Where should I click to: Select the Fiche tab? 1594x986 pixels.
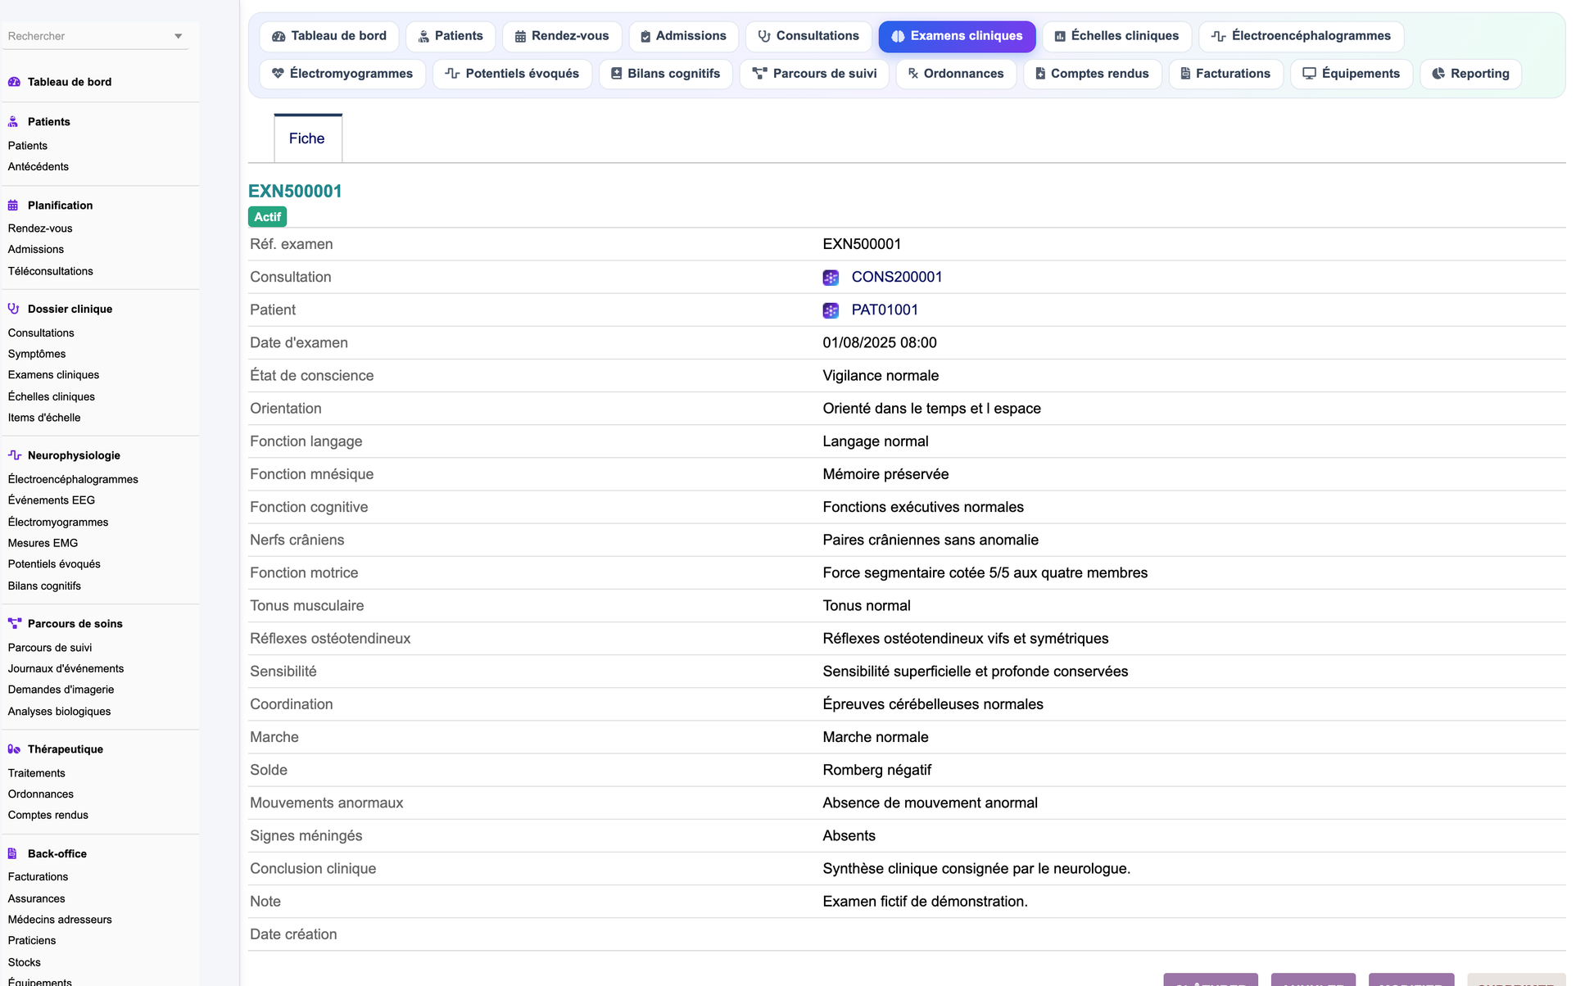307,138
